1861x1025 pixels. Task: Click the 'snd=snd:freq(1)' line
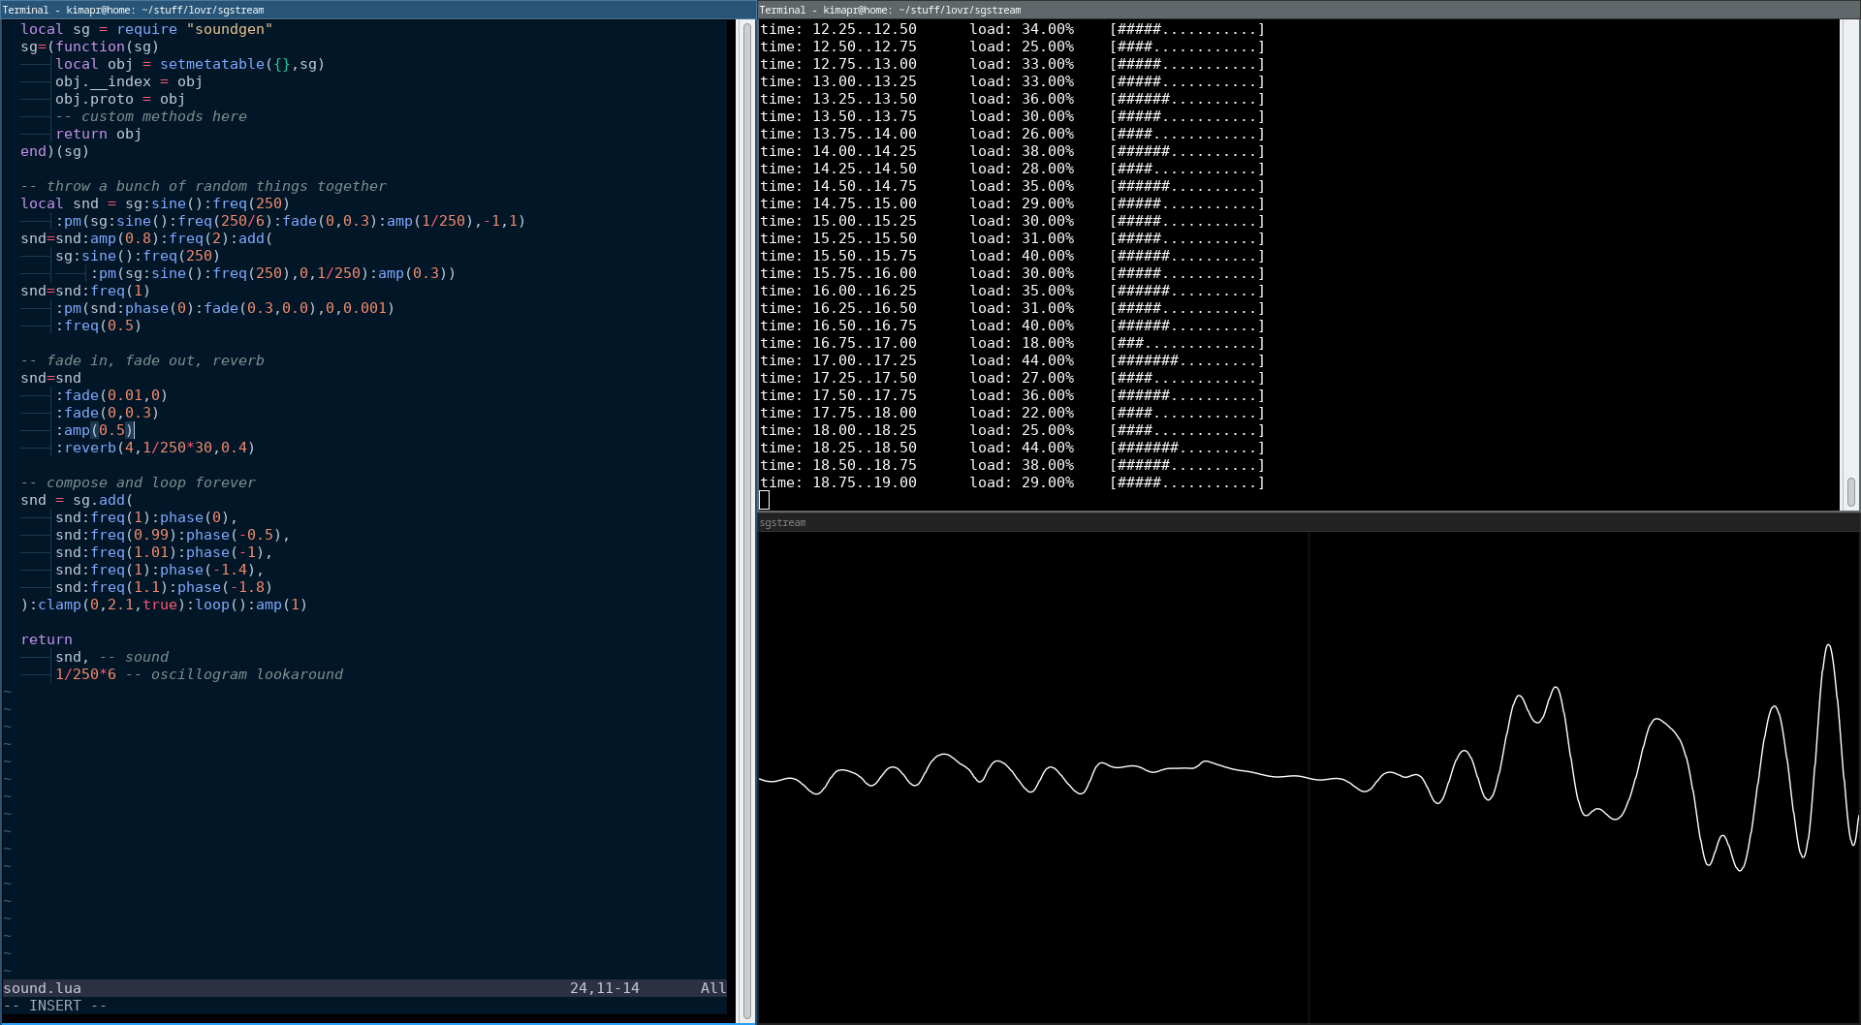(x=85, y=291)
